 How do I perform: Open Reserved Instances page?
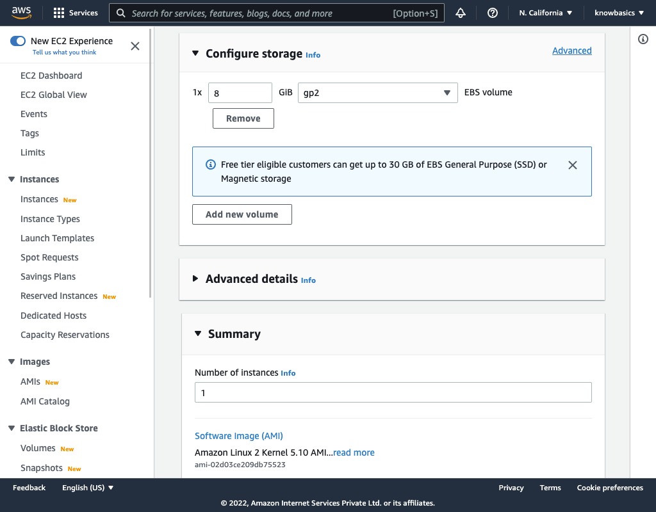point(59,296)
